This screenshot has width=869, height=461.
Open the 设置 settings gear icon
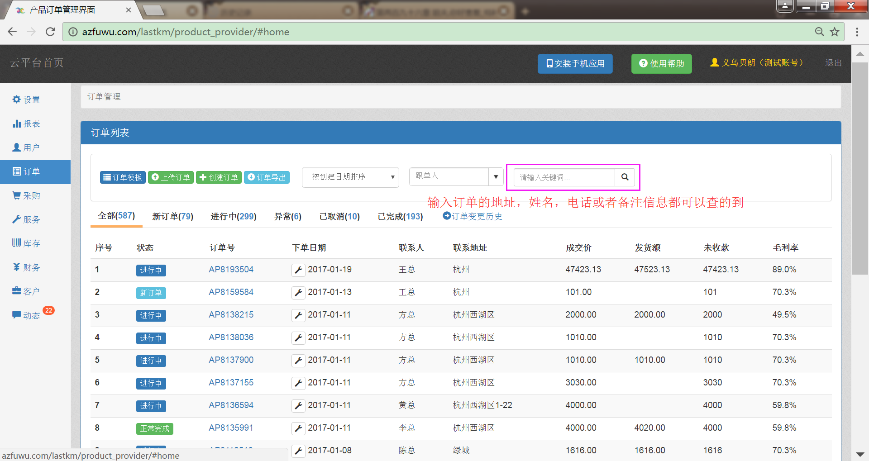[x=17, y=100]
